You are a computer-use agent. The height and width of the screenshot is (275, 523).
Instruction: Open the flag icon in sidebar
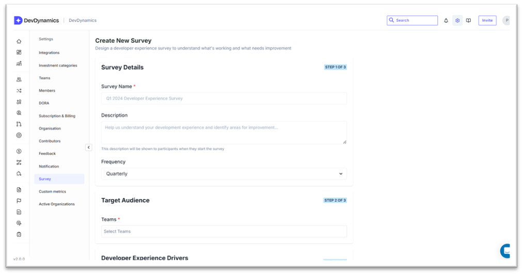pyautogui.click(x=19, y=201)
